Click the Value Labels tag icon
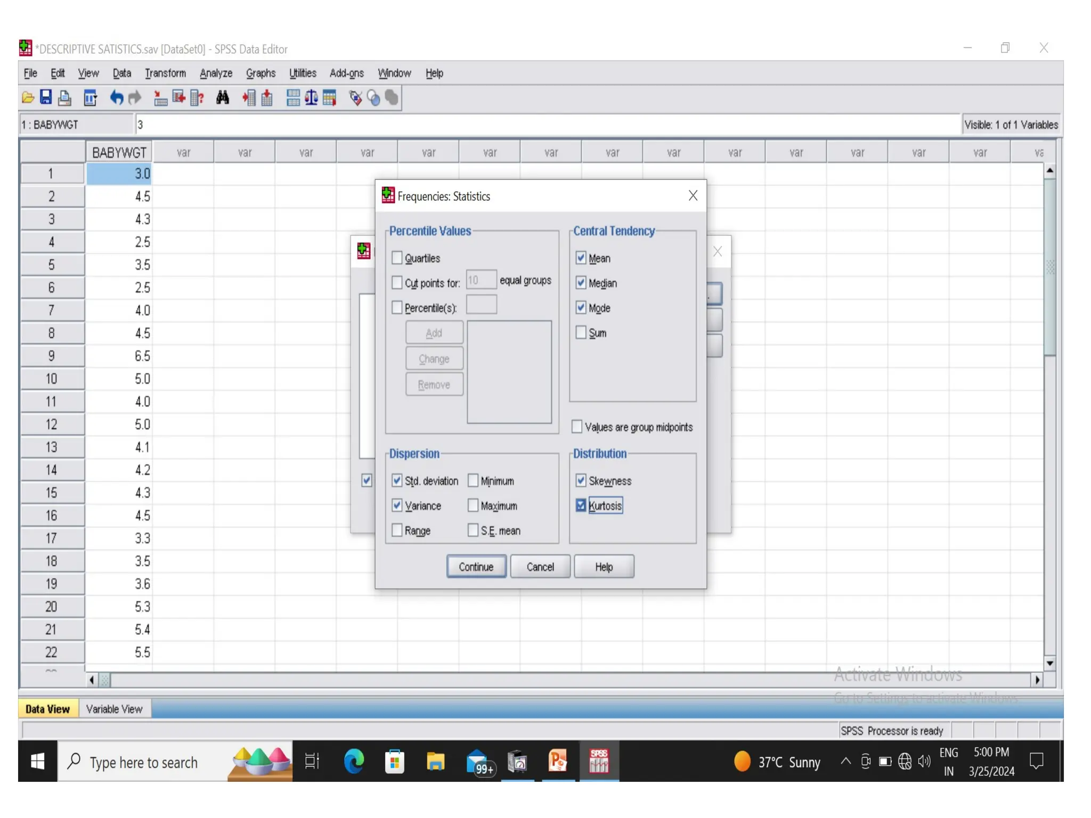 (355, 97)
